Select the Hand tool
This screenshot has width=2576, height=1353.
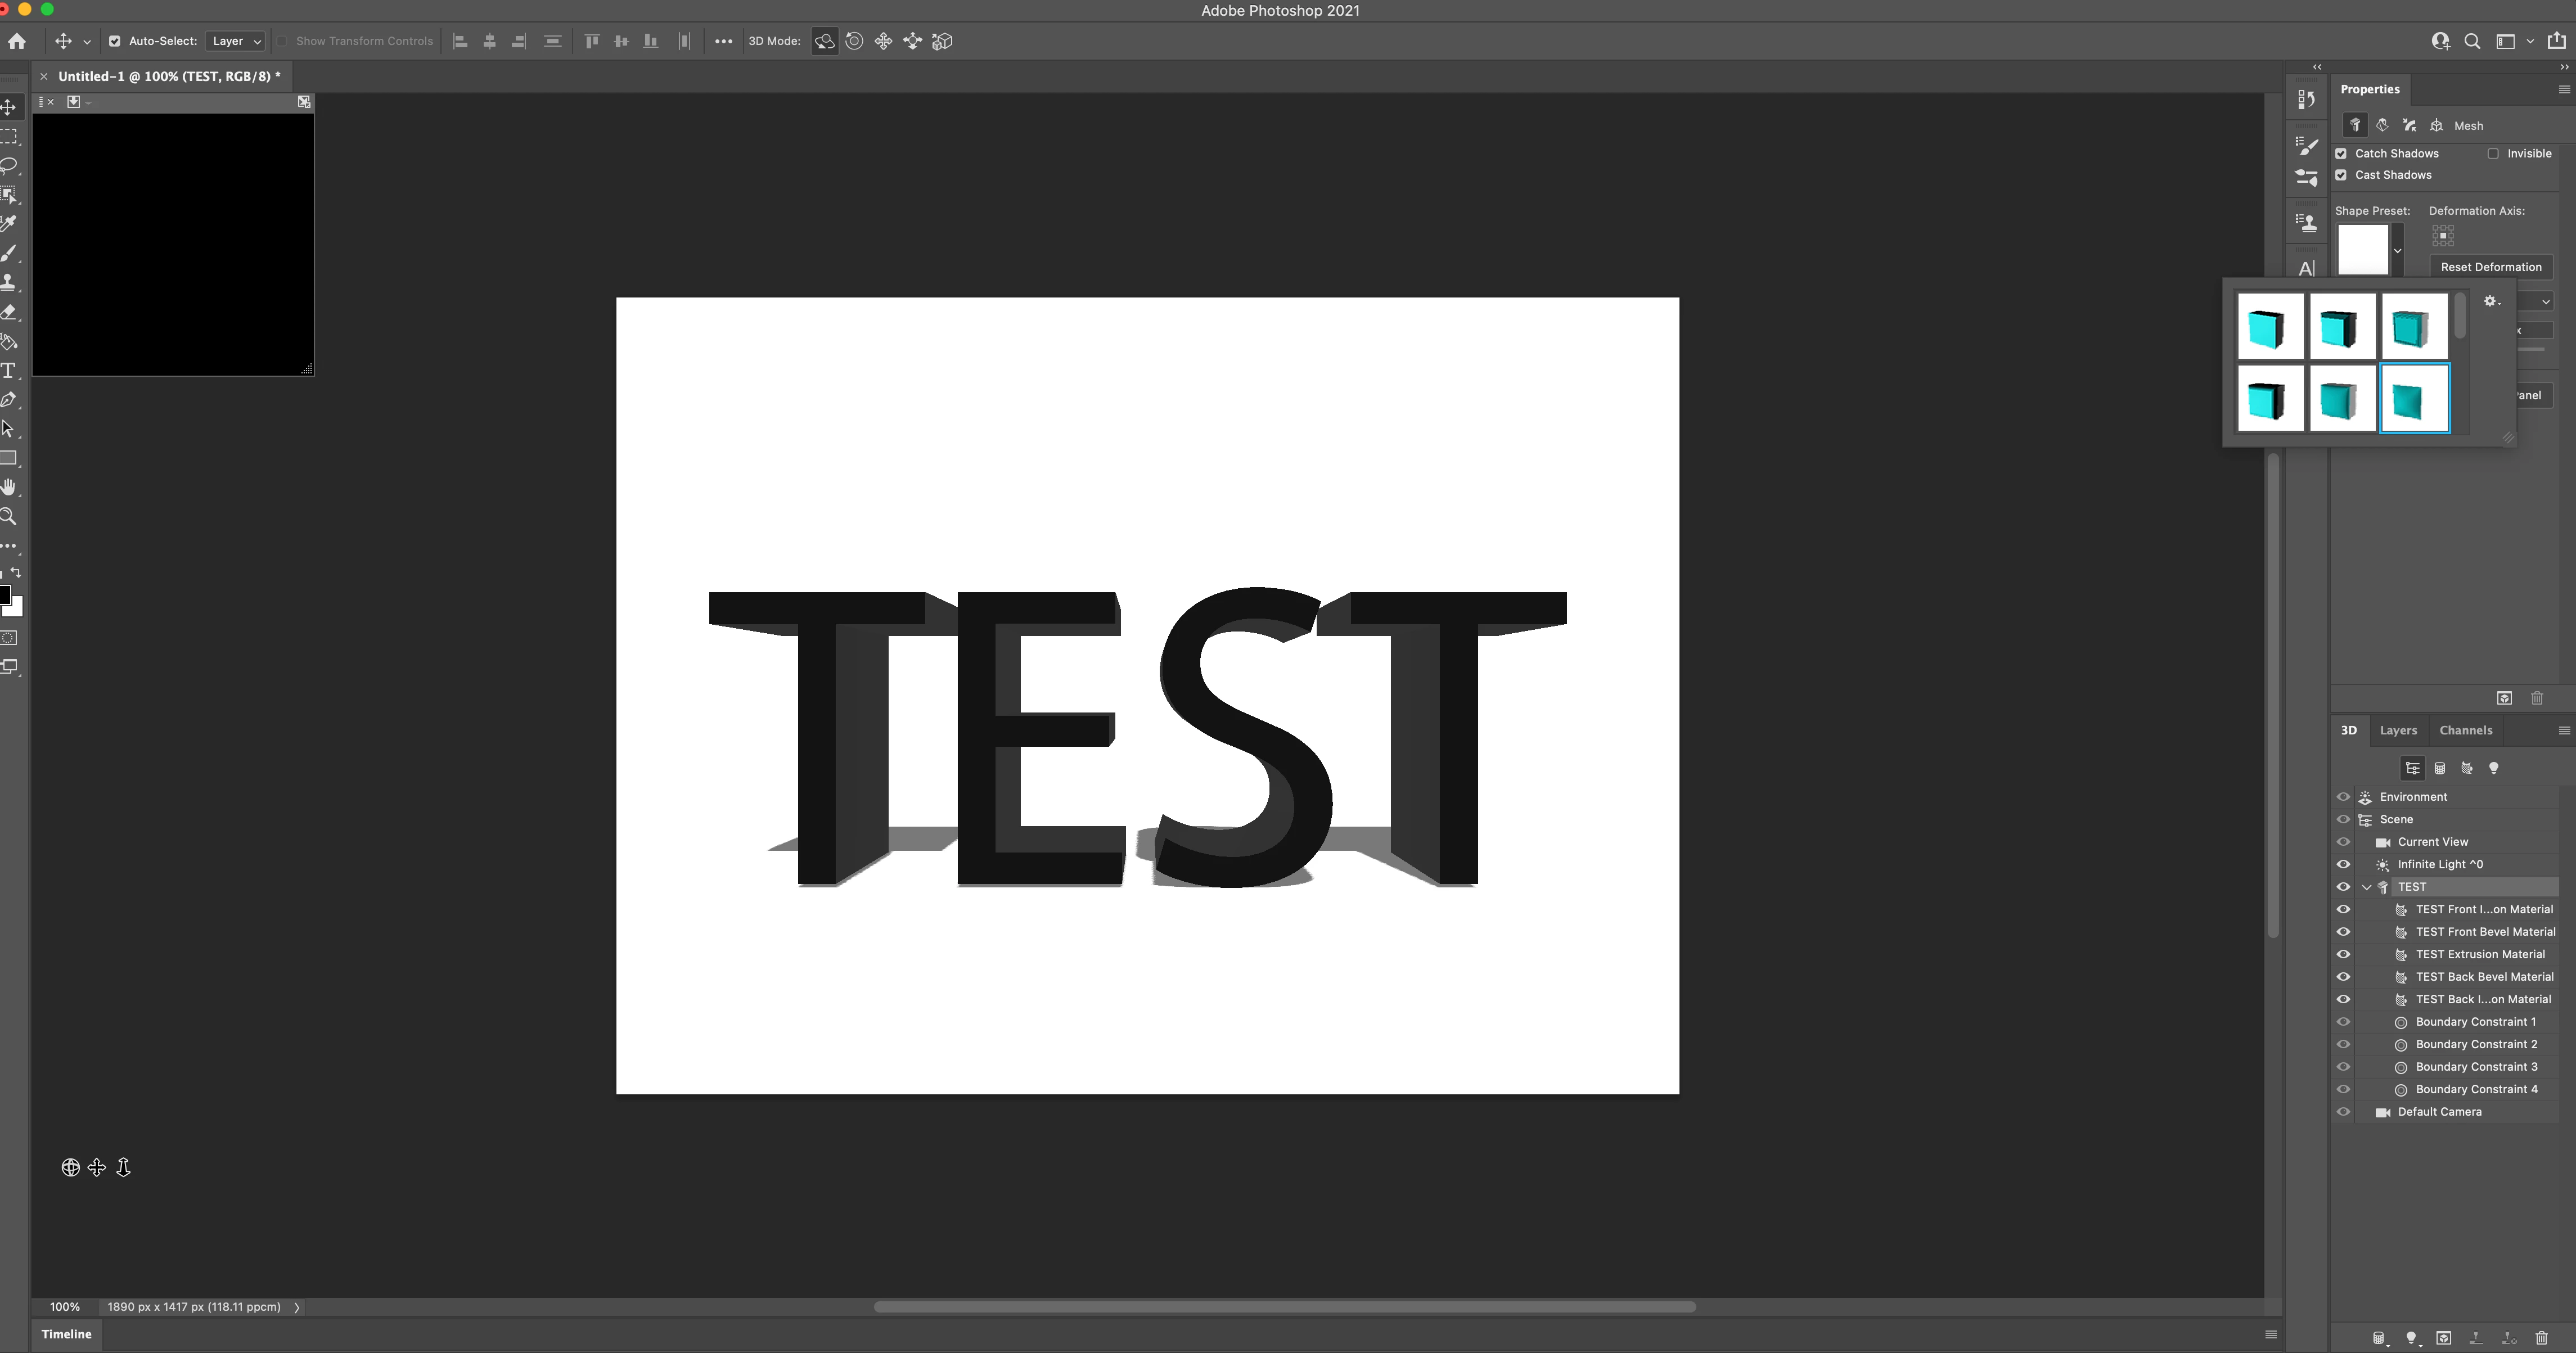click(9, 487)
